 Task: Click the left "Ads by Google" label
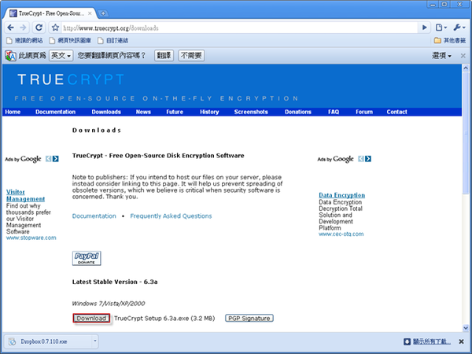point(23,159)
